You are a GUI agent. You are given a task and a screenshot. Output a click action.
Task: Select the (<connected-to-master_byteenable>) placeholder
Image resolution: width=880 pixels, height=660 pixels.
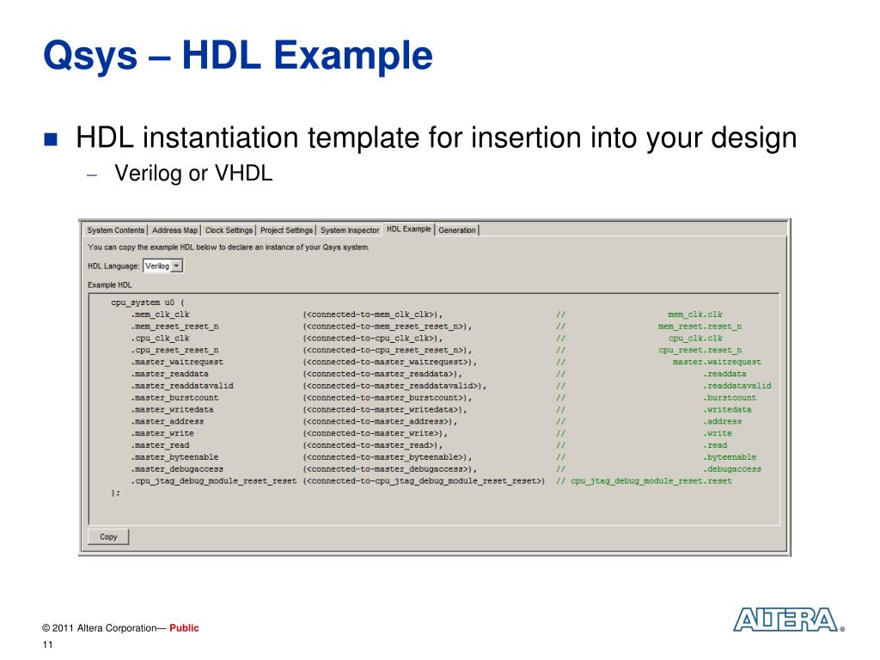click(x=388, y=457)
